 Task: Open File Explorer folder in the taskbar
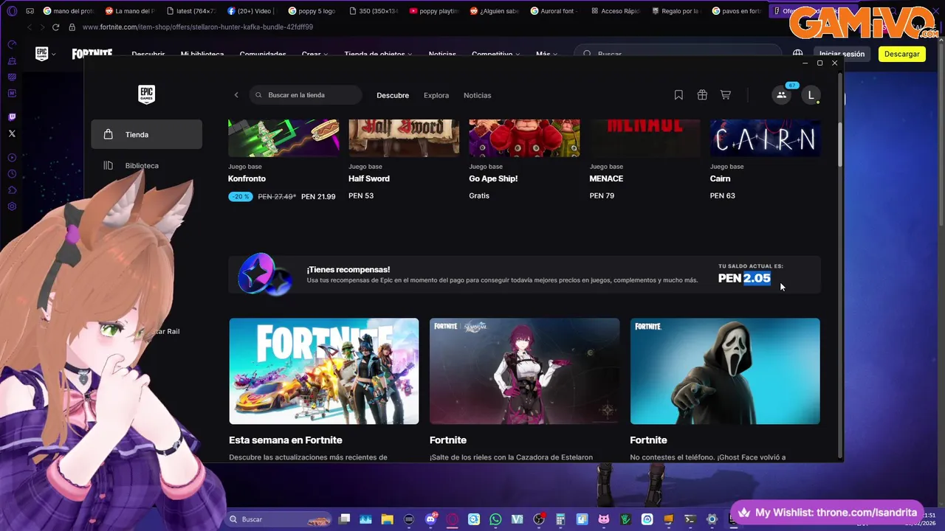click(387, 519)
